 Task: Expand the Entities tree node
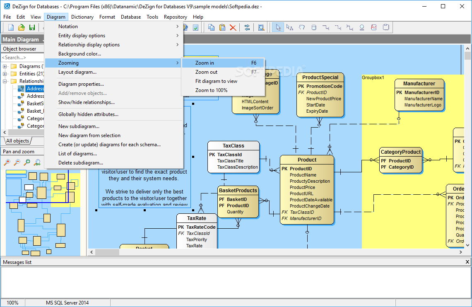[5, 74]
